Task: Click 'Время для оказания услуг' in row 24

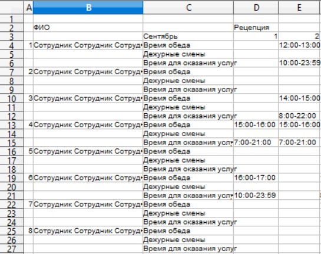Action: (188, 222)
